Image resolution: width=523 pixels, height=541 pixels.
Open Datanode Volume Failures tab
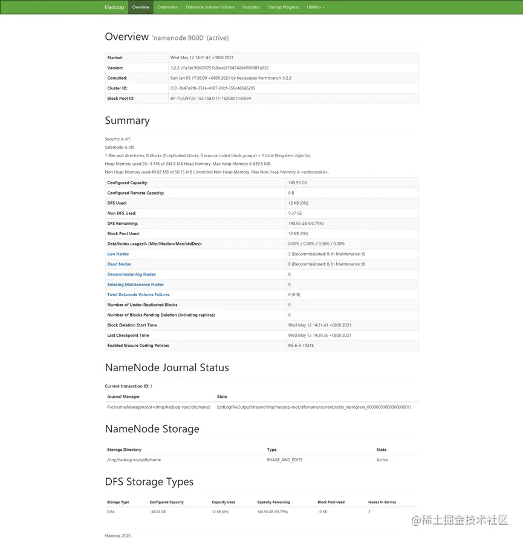click(x=210, y=7)
